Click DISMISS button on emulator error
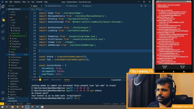 coord(165,67)
